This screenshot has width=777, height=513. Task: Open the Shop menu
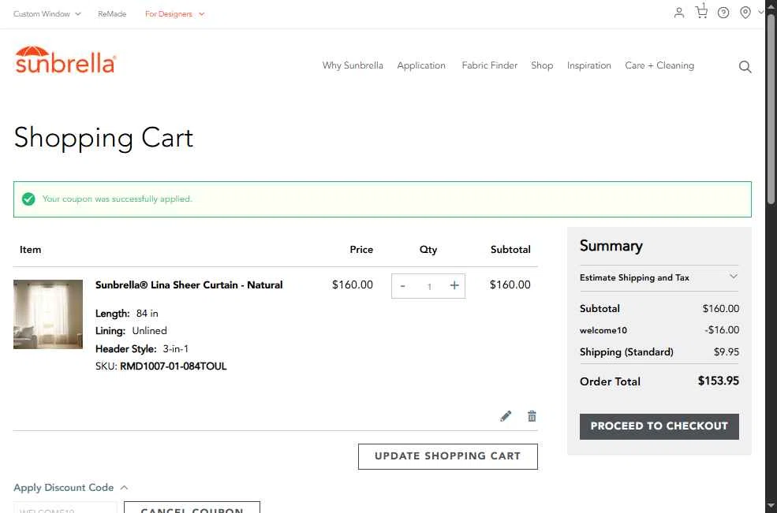click(x=542, y=65)
